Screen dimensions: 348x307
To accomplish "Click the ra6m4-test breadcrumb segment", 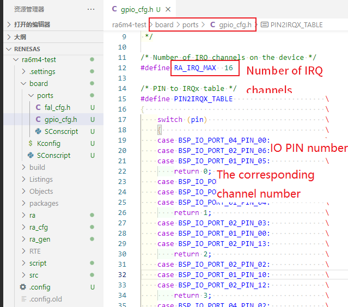I will [x=129, y=24].
